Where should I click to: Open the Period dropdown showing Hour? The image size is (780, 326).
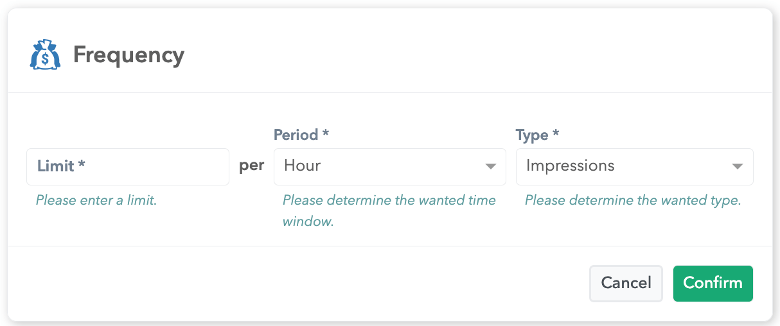[389, 167]
